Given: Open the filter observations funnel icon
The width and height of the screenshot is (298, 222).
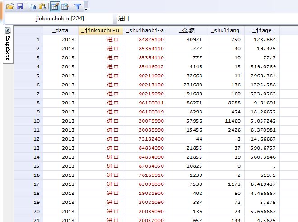Looking at the screenshot, I should (x=78, y=6).
